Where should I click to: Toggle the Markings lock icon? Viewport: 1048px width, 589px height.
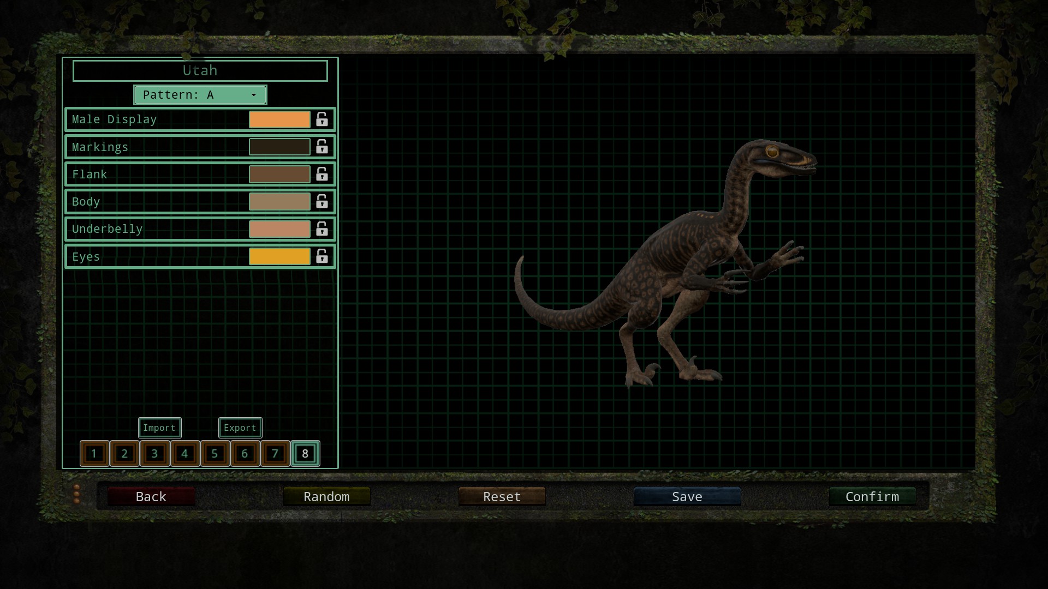tap(322, 147)
